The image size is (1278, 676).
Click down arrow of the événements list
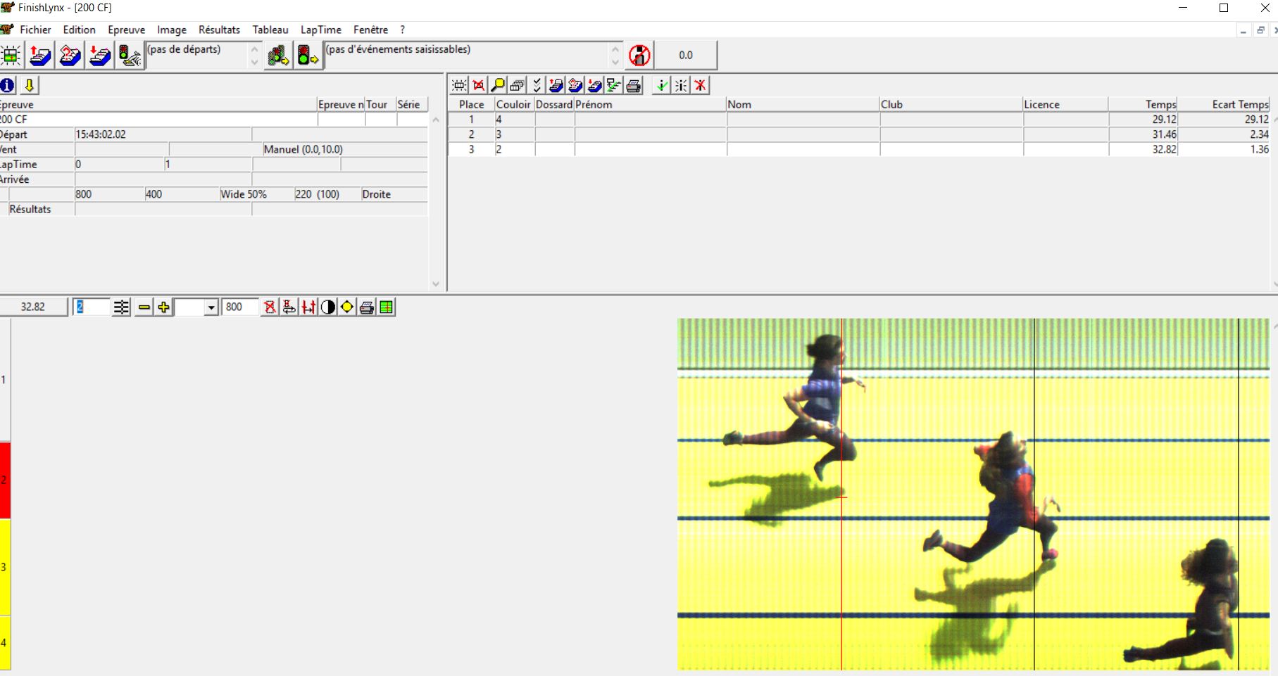coord(615,62)
